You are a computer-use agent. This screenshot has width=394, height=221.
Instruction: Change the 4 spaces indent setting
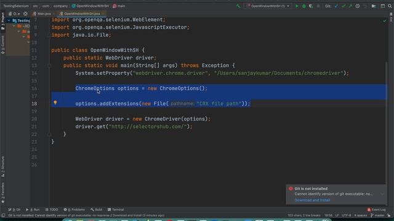coord(360,215)
